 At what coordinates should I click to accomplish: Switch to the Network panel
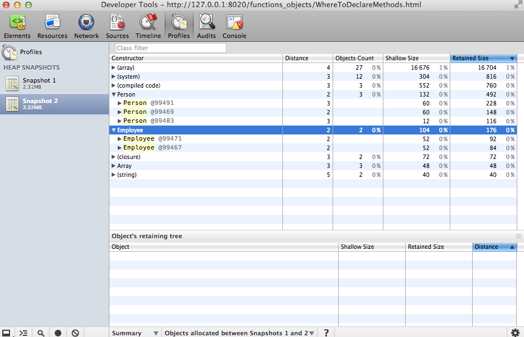click(x=86, y=26)
